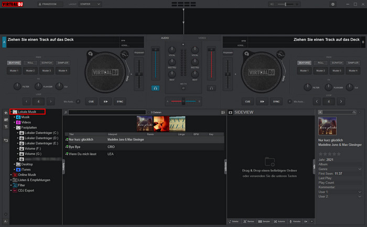
Task: Click the Sideview panel icon beside SIDEVIEW title
Action: click(230, 112)
